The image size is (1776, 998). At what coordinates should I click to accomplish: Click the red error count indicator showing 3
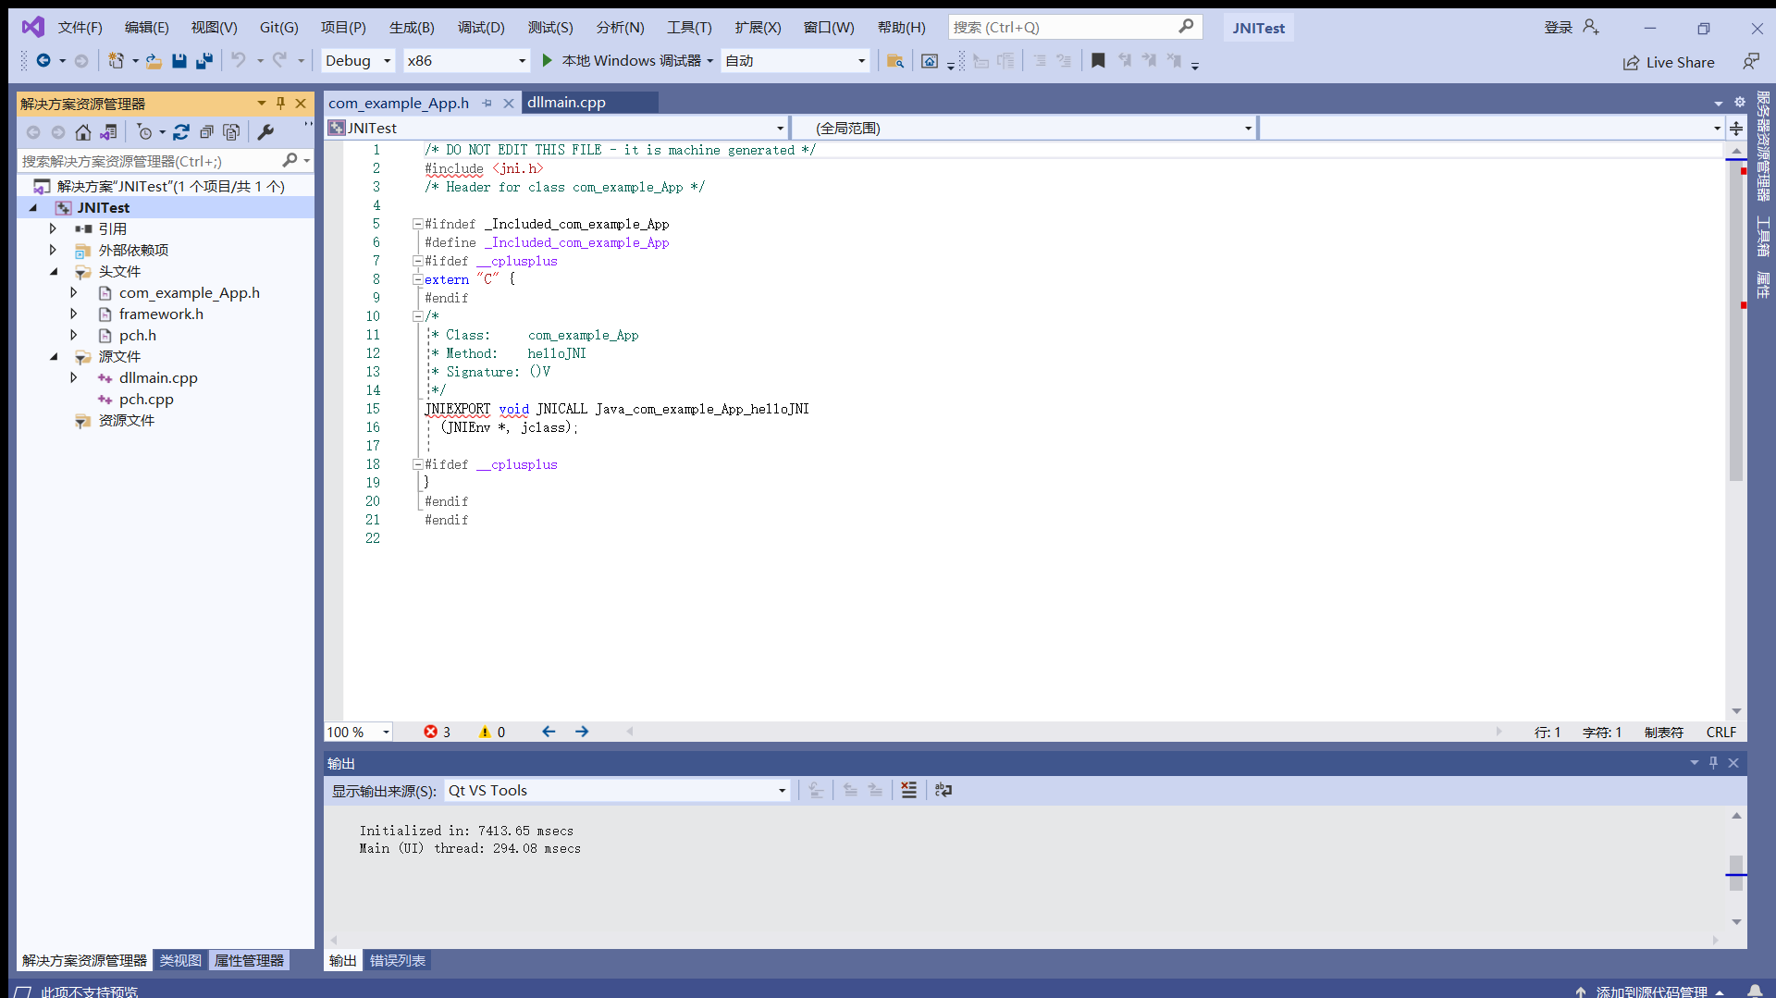point(438,732)
